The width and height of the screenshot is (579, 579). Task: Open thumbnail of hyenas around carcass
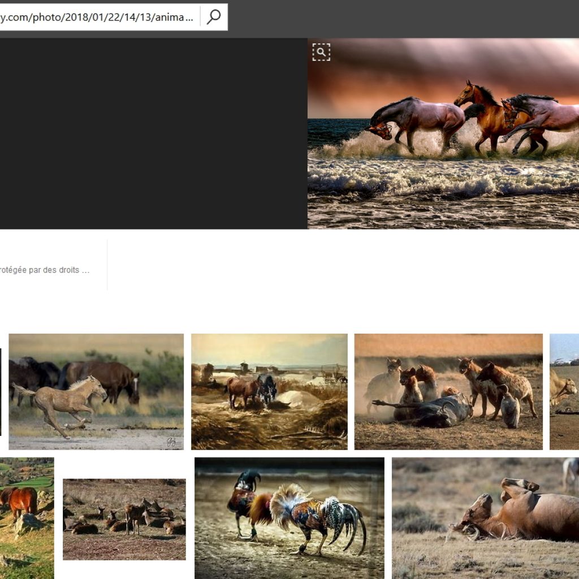click(448, 391)
